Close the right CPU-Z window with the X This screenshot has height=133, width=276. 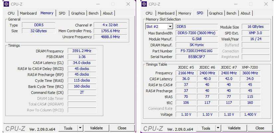tap(266, 4)
